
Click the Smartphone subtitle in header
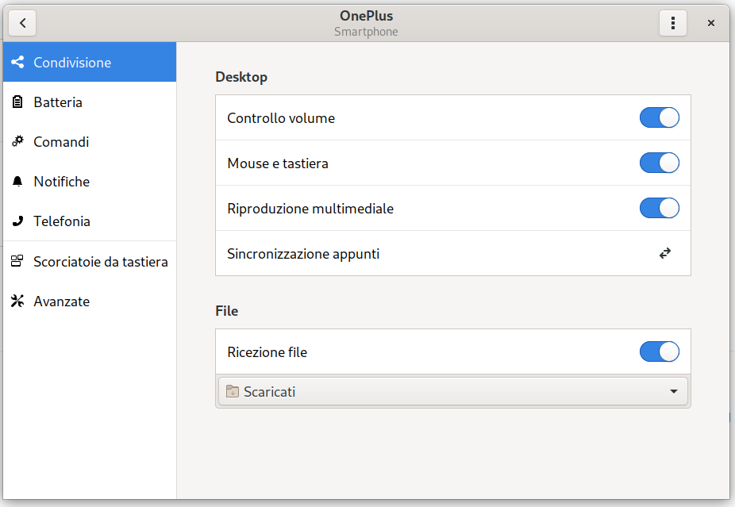coord(366,32)
